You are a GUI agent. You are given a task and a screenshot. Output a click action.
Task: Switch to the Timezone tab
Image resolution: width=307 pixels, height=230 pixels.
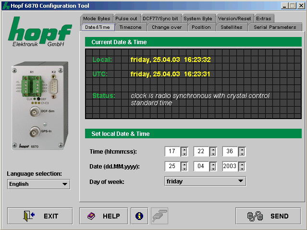point(131,27)
